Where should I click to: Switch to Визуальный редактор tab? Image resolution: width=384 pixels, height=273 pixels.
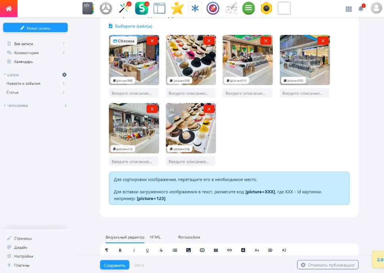125,237
